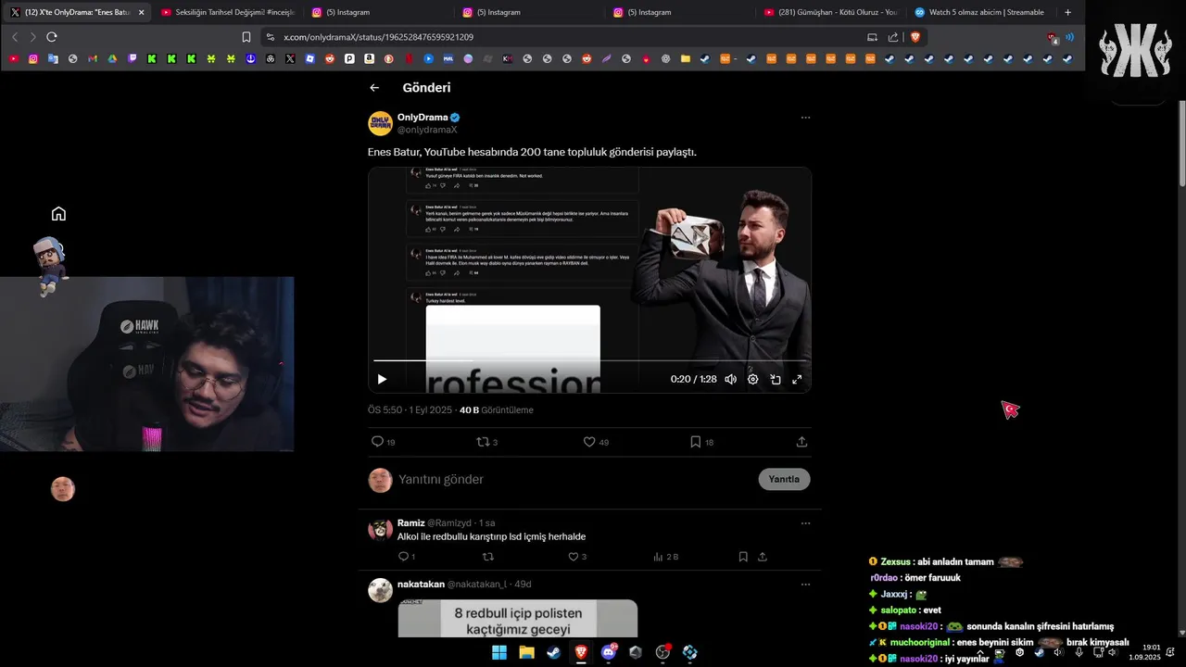Switch to the X OnlyDrama browser tab
The height and width of the screenshot is (667, 1186).
tap(76, 12)
